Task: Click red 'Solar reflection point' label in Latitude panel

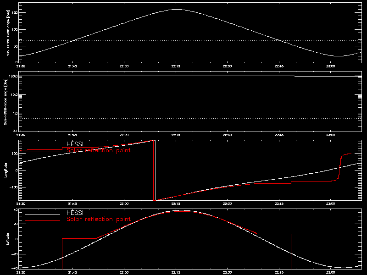Action: click(x=99, y=219)
